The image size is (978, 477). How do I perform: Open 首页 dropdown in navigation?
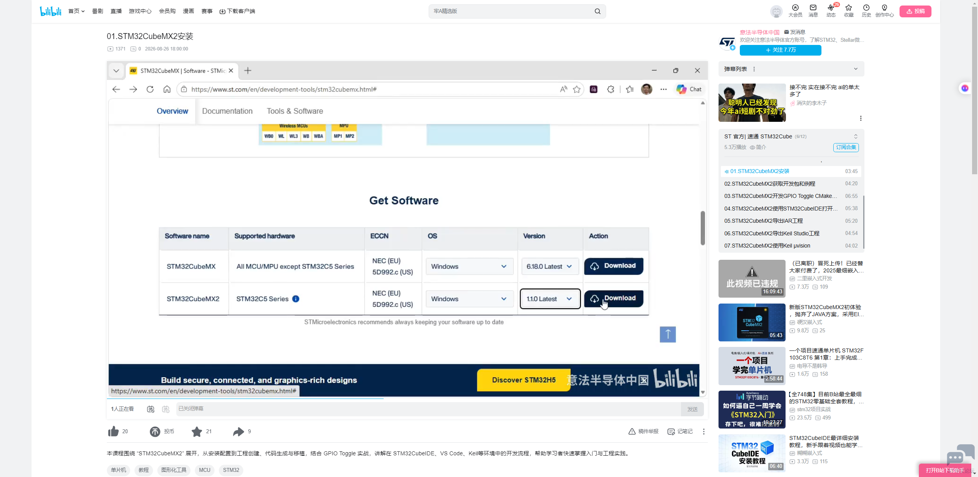tap(77, 11)
